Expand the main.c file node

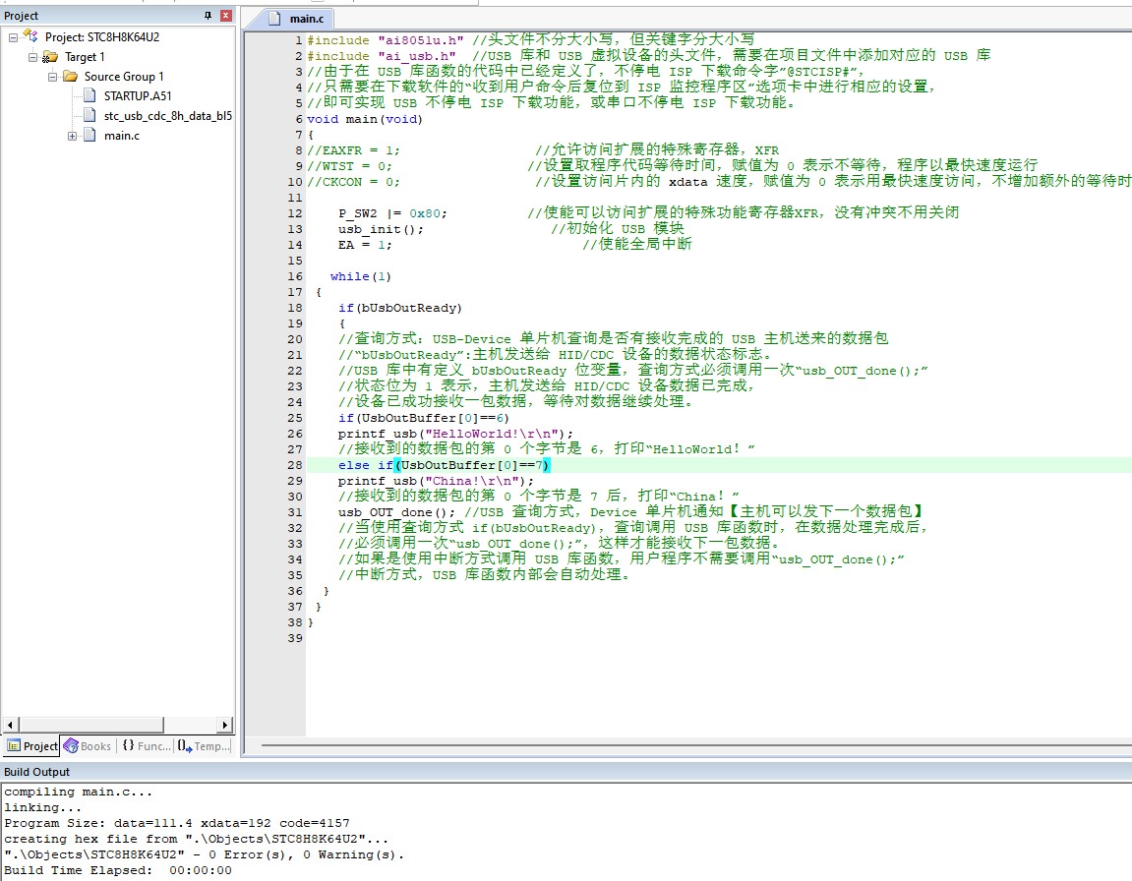click(x=72, y=136)
